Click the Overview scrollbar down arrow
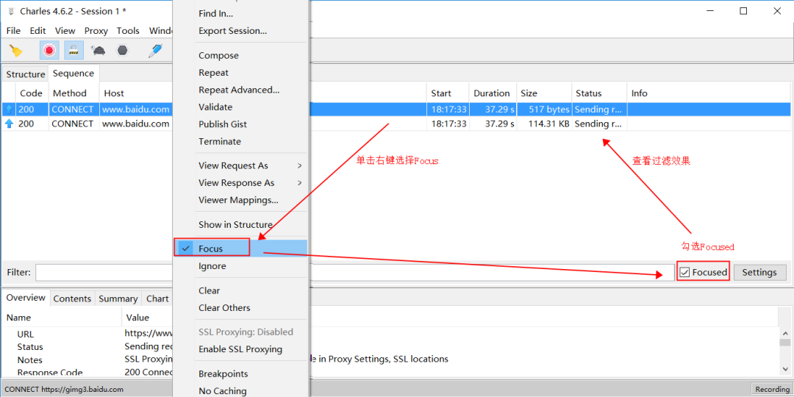Viewport: 794px width, 397px height. point(785,368)
